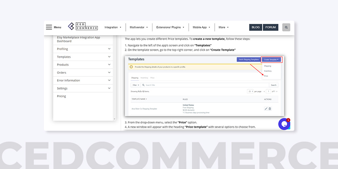Click the Create Template dropdown button
Image resolution: width=338 pixels, height=169 pixels.
click(271, 59)
